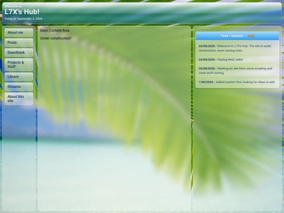Open the About me page
Viewport: 284px width, 213px height.
19,33
